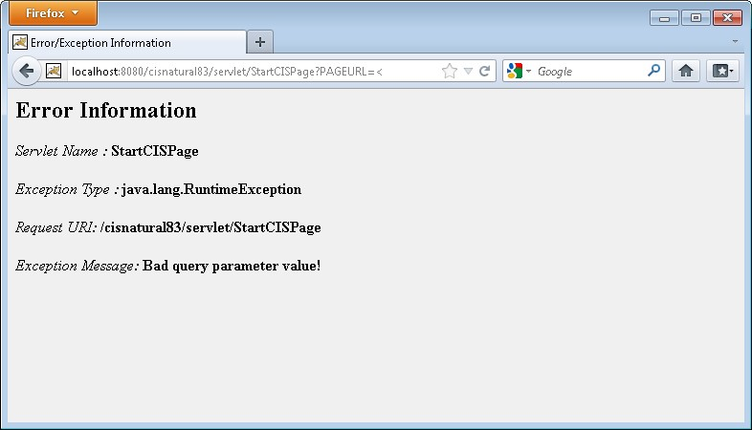This screenshot has height=430, width=752.
Task: Select the Error/Exception Information tab
Action: click(127, 43)
